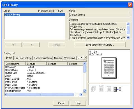Select the Pre-Punched Paper row

coord(44,88)
